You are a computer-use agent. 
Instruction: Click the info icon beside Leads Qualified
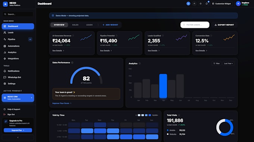163,35
